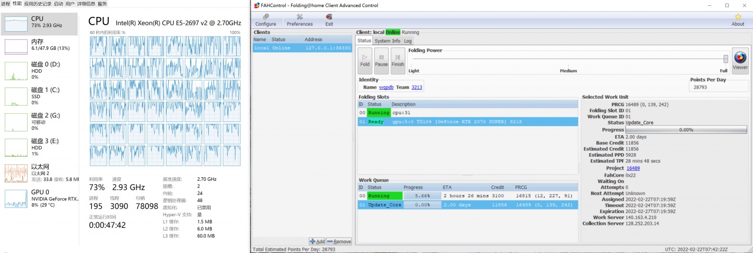The height and width of the screenshot is (253, 753).
Task: Click the Work Queue Progress column header
Action: (421, 187)
